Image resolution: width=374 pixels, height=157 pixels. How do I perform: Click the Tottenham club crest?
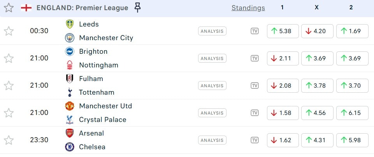[70, 92]
